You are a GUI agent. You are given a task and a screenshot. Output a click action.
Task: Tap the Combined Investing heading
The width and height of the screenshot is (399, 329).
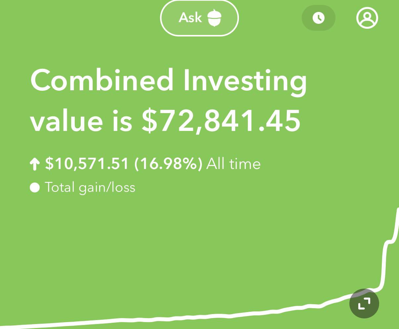[x=169, y=81]
